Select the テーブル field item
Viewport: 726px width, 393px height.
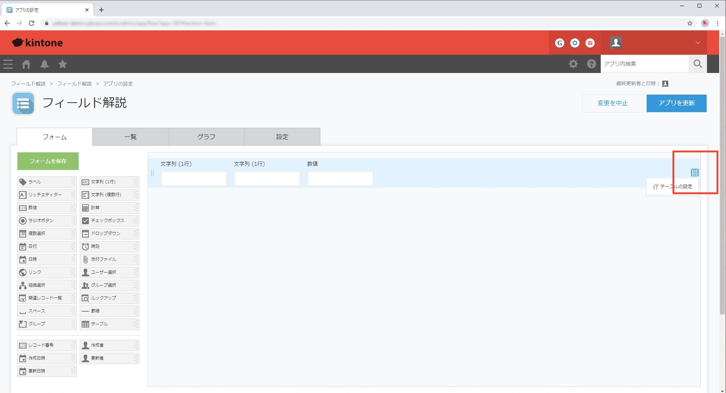109,324
